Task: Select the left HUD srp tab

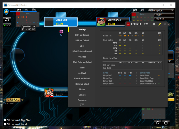Action: point(26,10)
